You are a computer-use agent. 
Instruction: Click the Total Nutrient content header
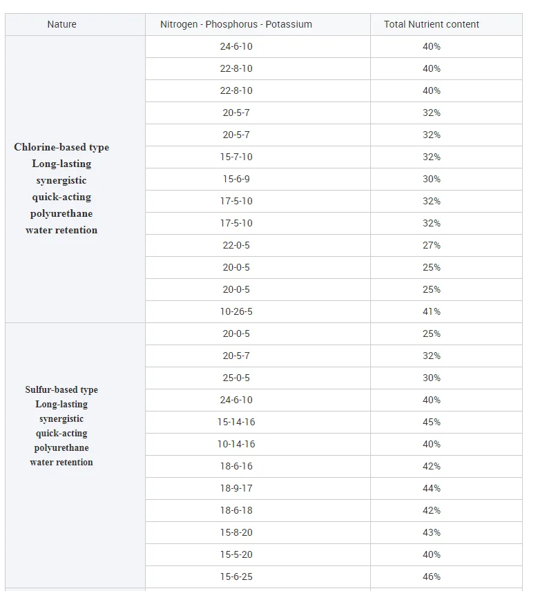click(432, 24)
